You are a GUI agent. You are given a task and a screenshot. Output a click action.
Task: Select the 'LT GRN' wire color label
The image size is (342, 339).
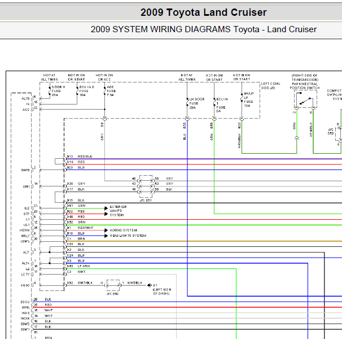tap(84, 266)
